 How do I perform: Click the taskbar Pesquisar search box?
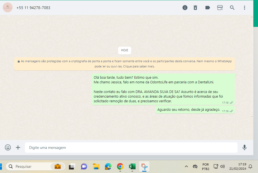tap(35, 166)
